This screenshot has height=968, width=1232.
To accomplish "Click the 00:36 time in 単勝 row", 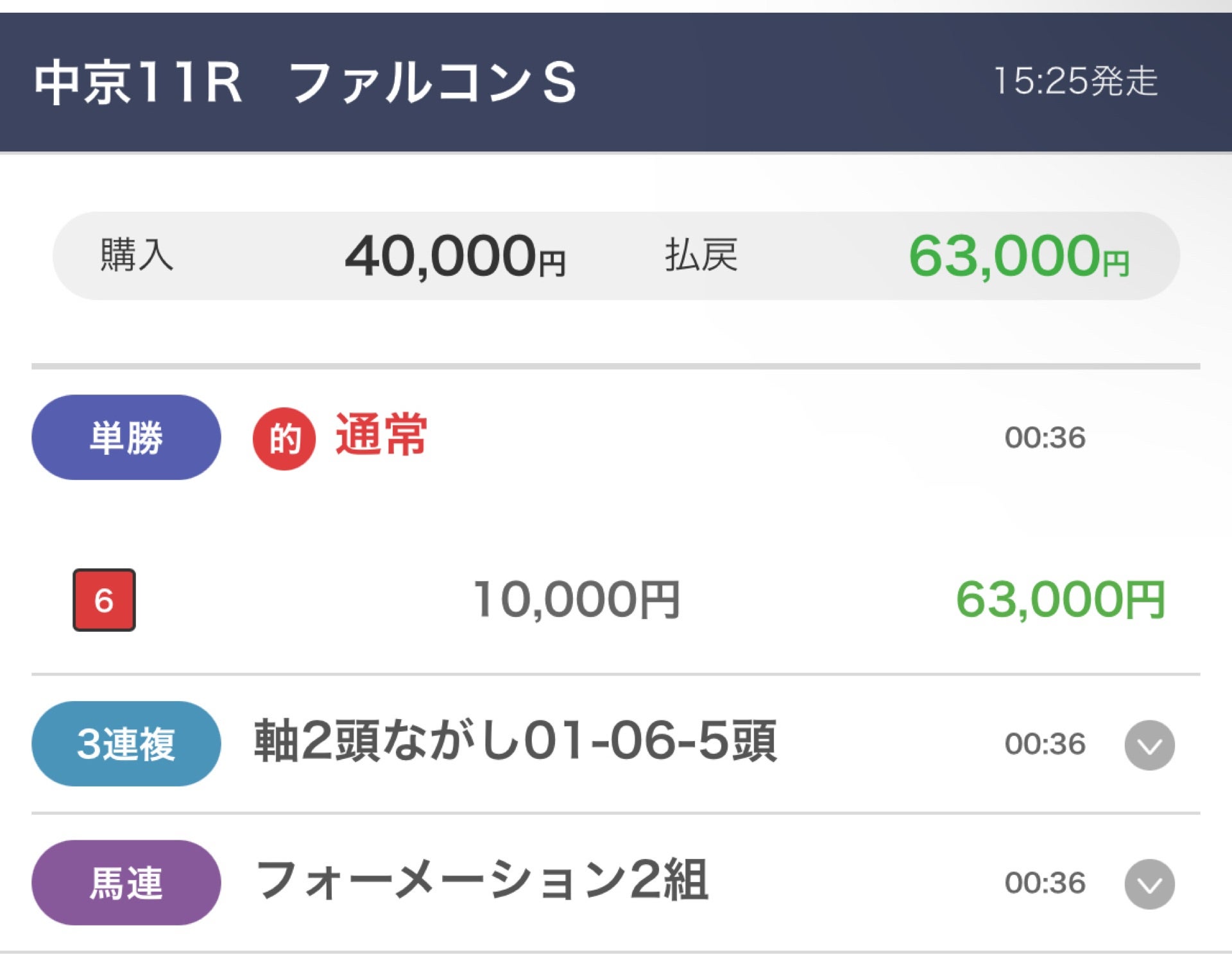I will pos(1045,437).
